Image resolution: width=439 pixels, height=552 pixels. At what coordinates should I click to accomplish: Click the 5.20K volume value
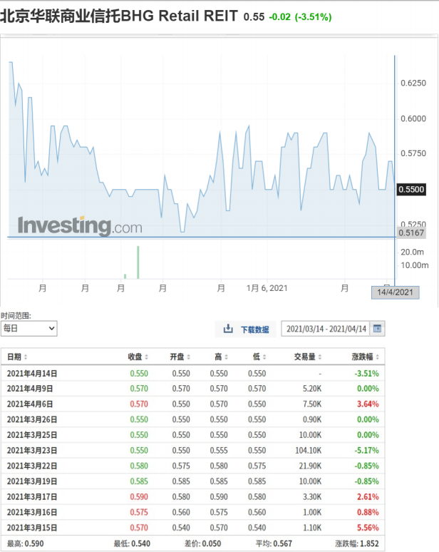click(x=312, y=389)
